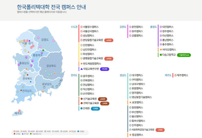Open the 광주캠퍼스 link
This screenshot has height=138, width=202.
pyautogui.click(x=88, y=76)
